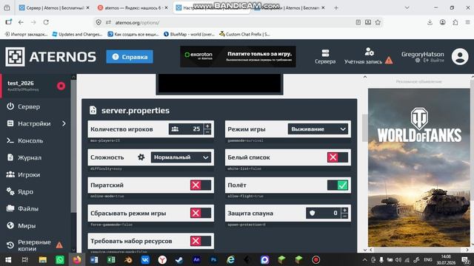
Task: Open the BlueMap world bookmark
Action: pos(189,34)
